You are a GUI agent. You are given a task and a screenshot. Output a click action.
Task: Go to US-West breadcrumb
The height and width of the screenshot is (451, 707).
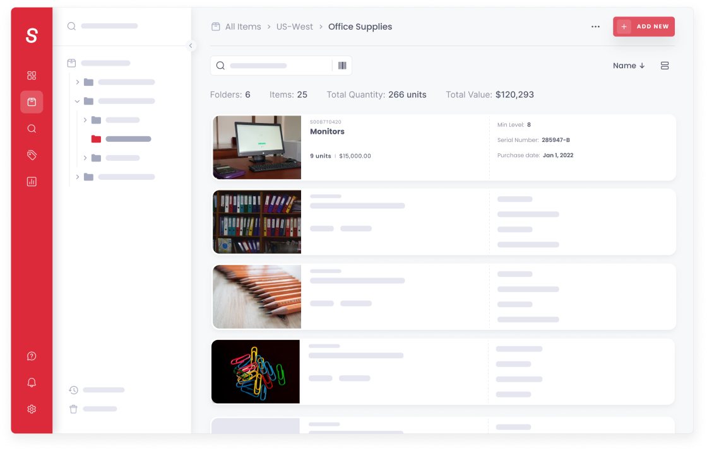pos(295,26)
